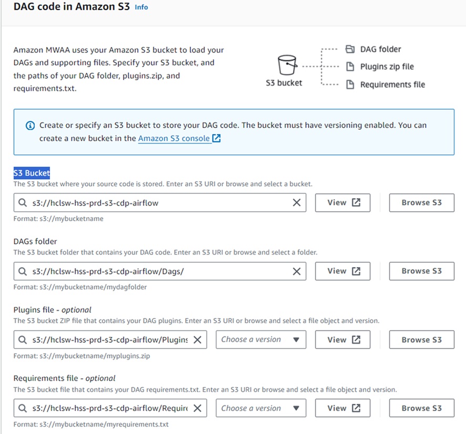Browse S3 for the DAGs folder

421,271
